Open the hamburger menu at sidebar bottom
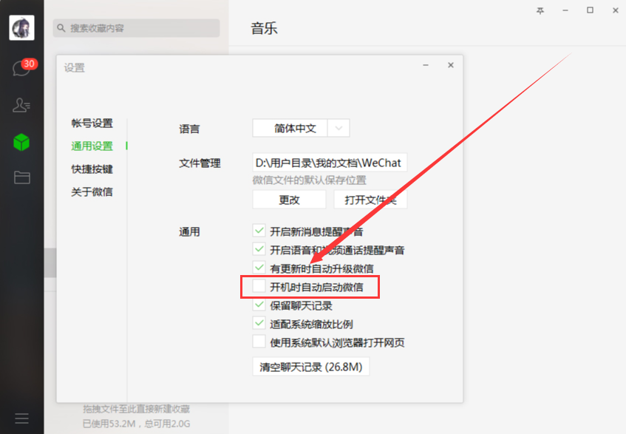 [22, 418]
